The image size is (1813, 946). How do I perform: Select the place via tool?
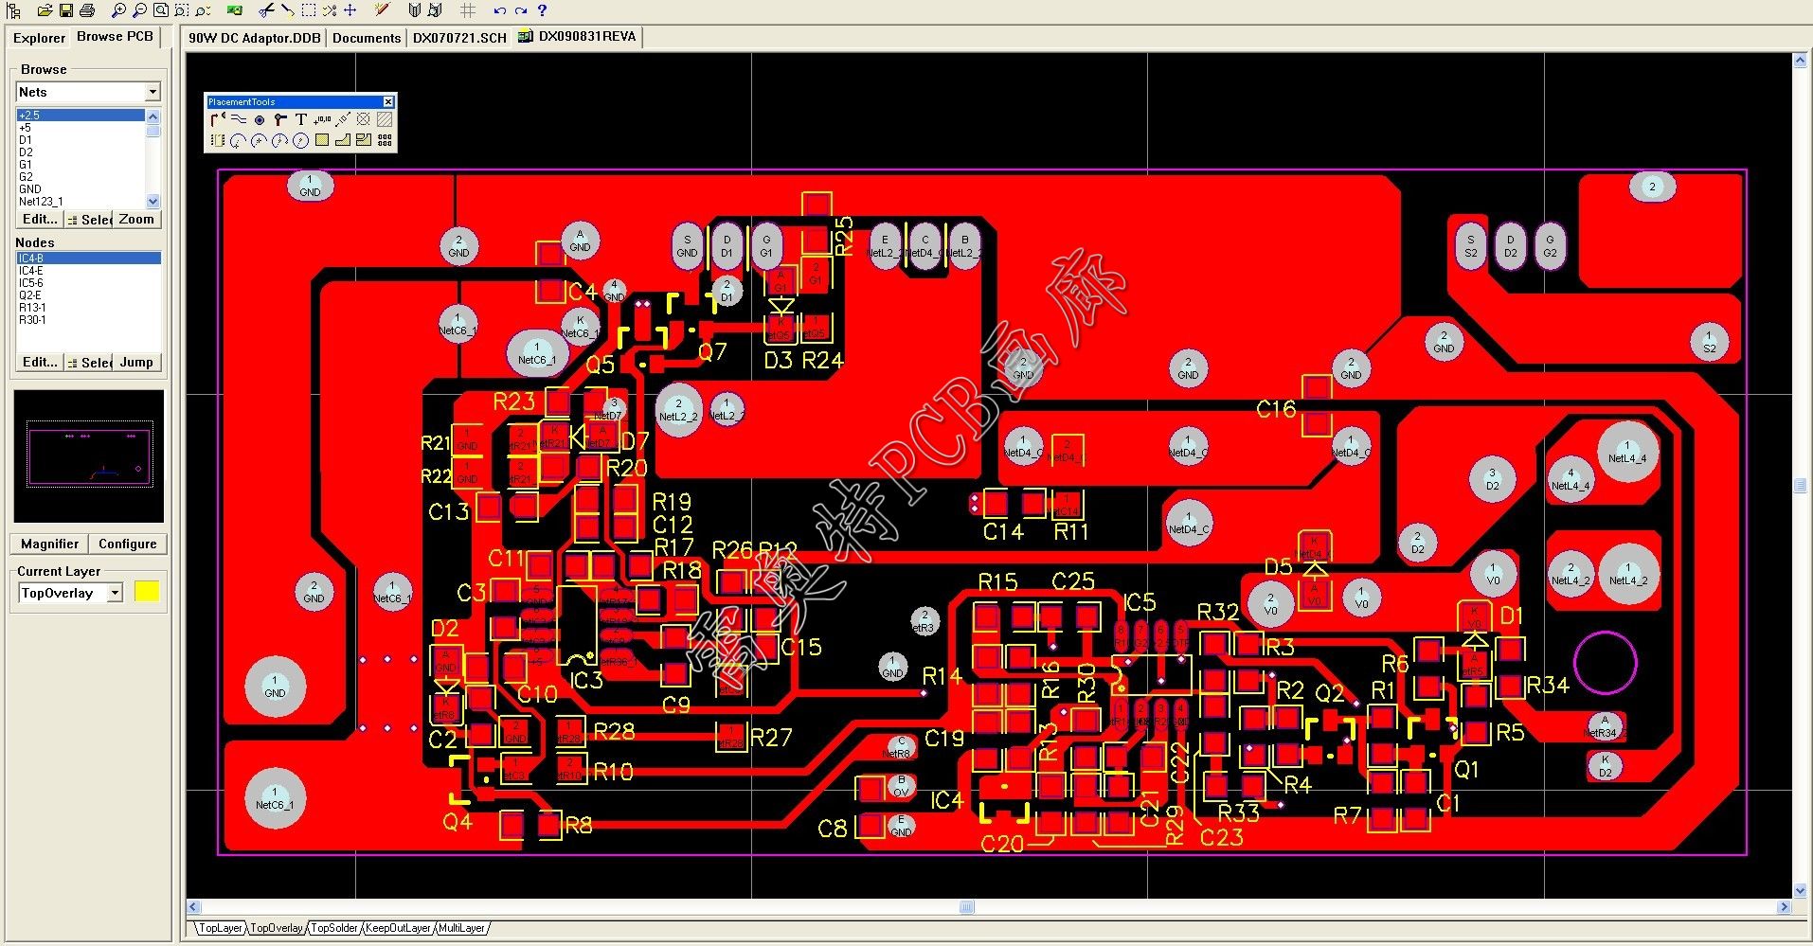(x=280, y=119)
